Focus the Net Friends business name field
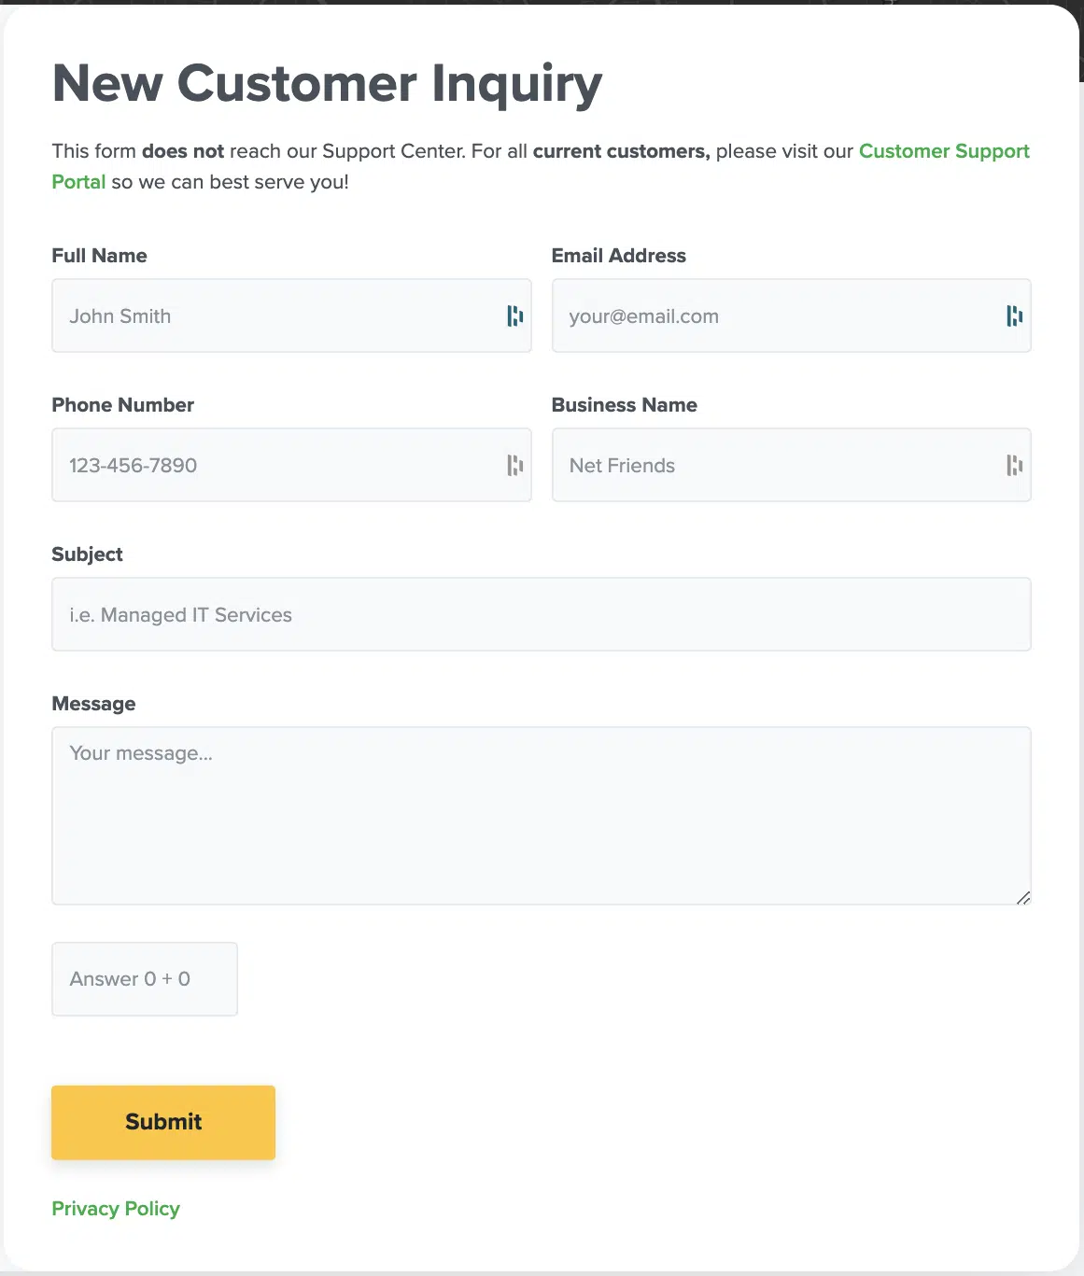The image size is (1084, 1276). tap(791, 465)
